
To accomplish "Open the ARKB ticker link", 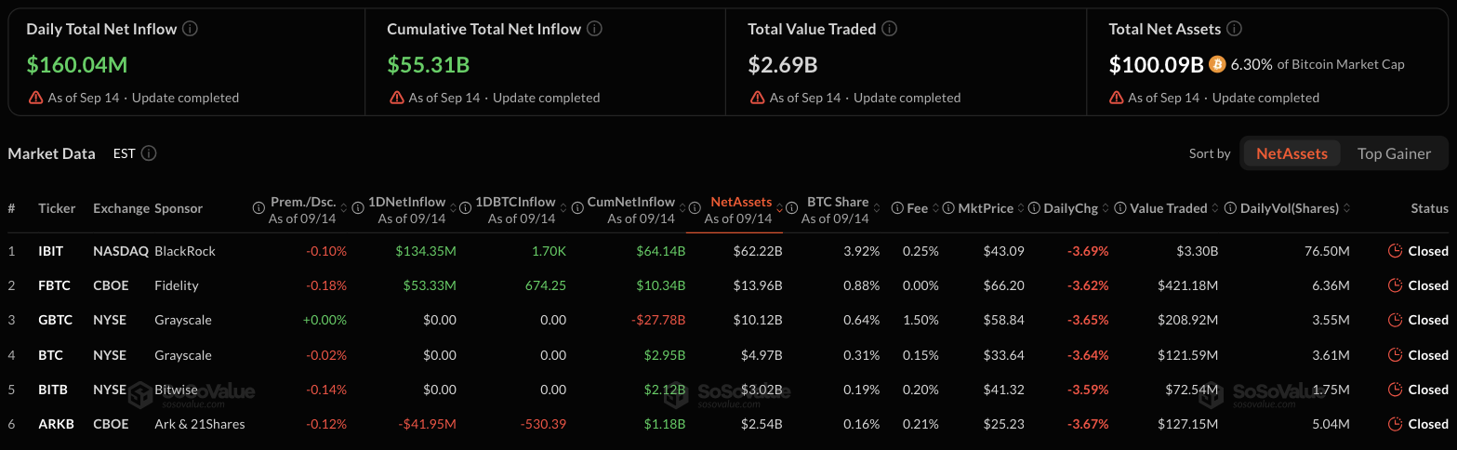I will pos(55,424).
